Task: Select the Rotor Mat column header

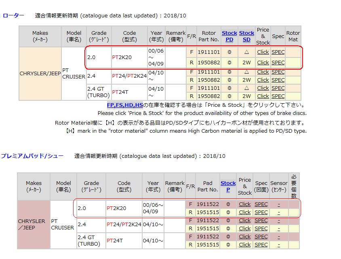Action: (x=293, y=36)
